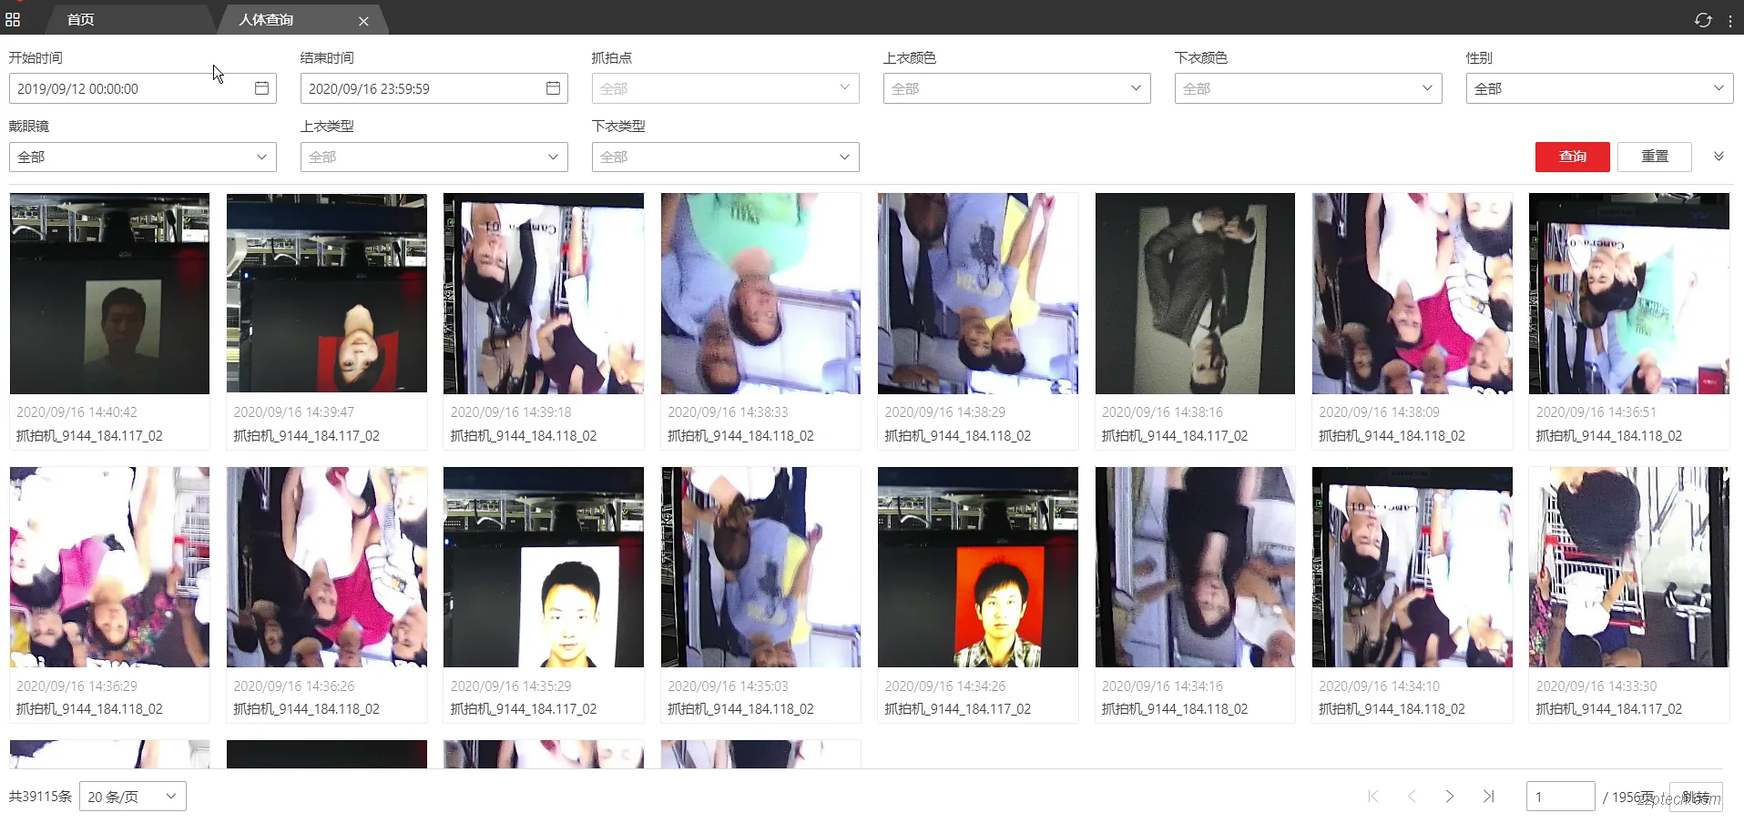The width and height of the screenshot is (1744, 823).
Task: Jump to the last results page
Action: pos(1488,797)
